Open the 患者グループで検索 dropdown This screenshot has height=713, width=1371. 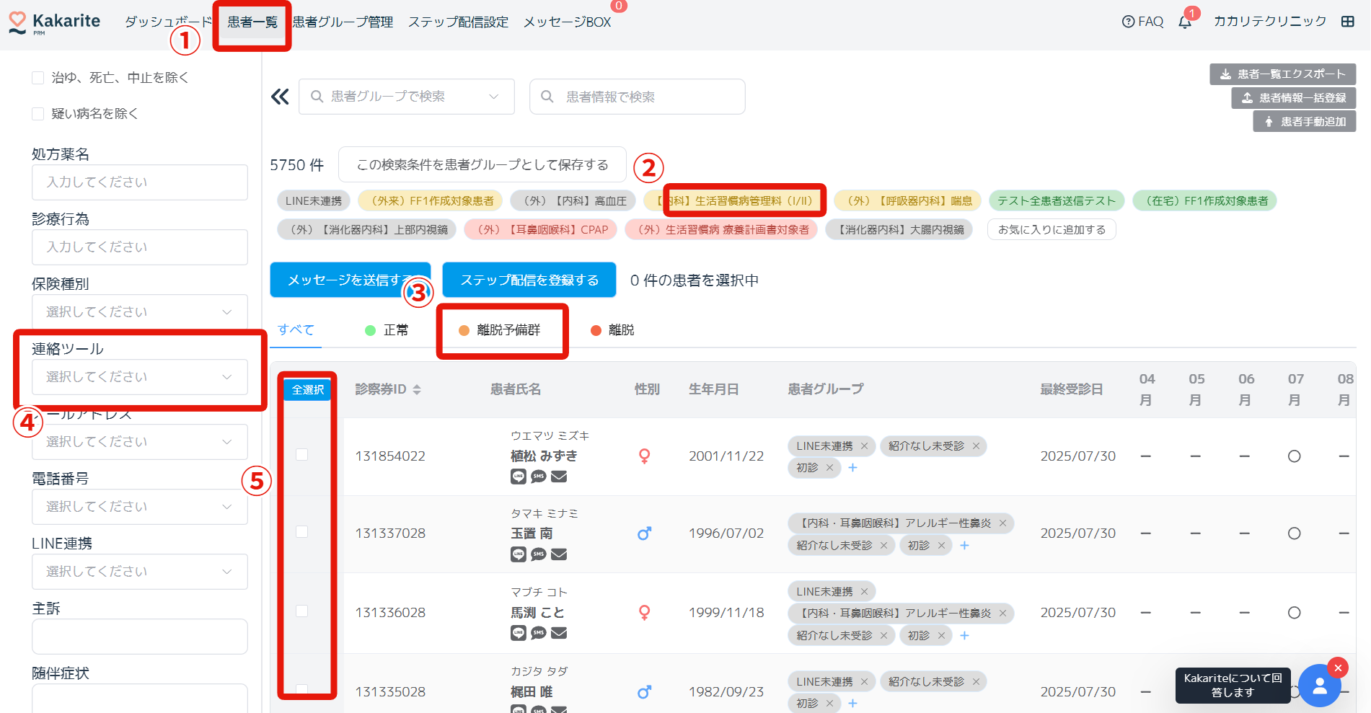click(x=406, y=97)
